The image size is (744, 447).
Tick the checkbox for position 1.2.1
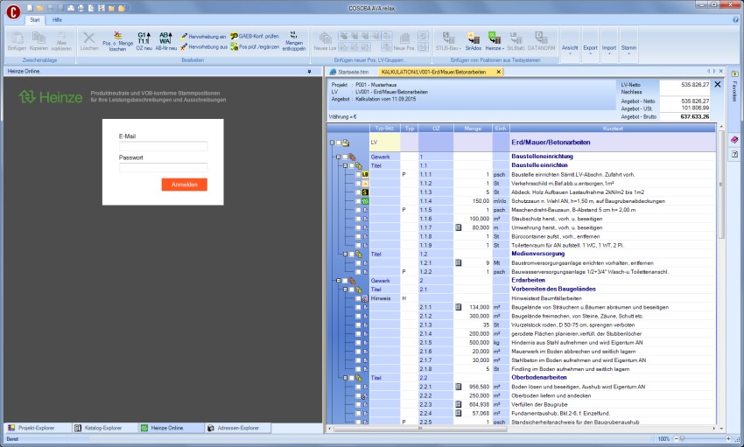tap(358, 262)
